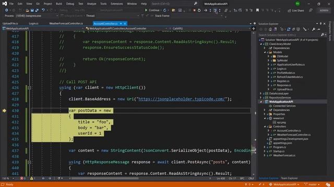334x187 pixels.
Task: Open the WebApplicationAPI project navigation dropdown
Action: tap(43, 29)
